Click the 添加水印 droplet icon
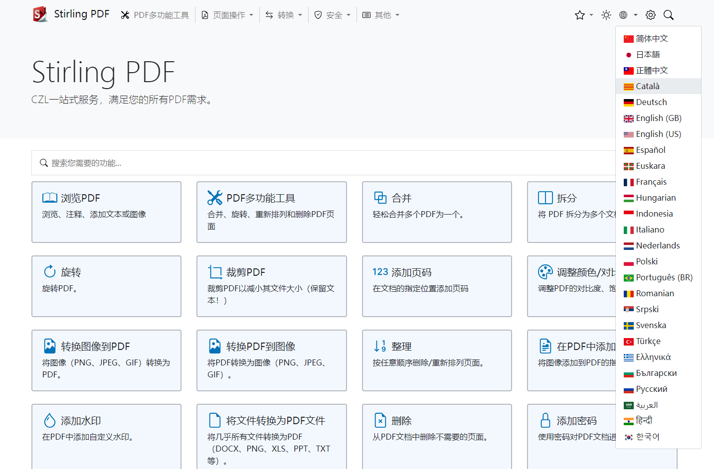This screenshot has width=714, height=469. (x=50, y=420)
